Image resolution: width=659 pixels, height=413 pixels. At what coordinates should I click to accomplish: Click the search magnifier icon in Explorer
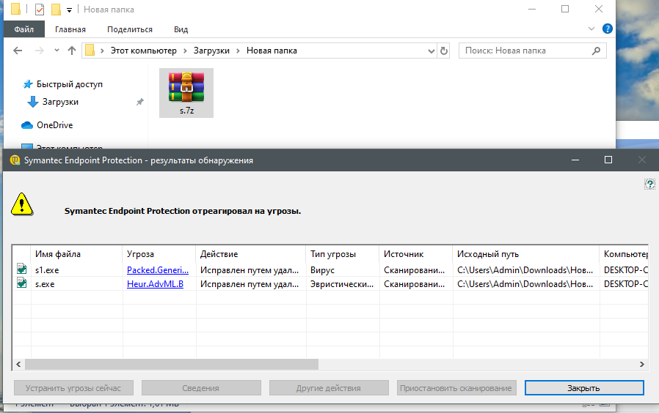(x=596, y=51)
